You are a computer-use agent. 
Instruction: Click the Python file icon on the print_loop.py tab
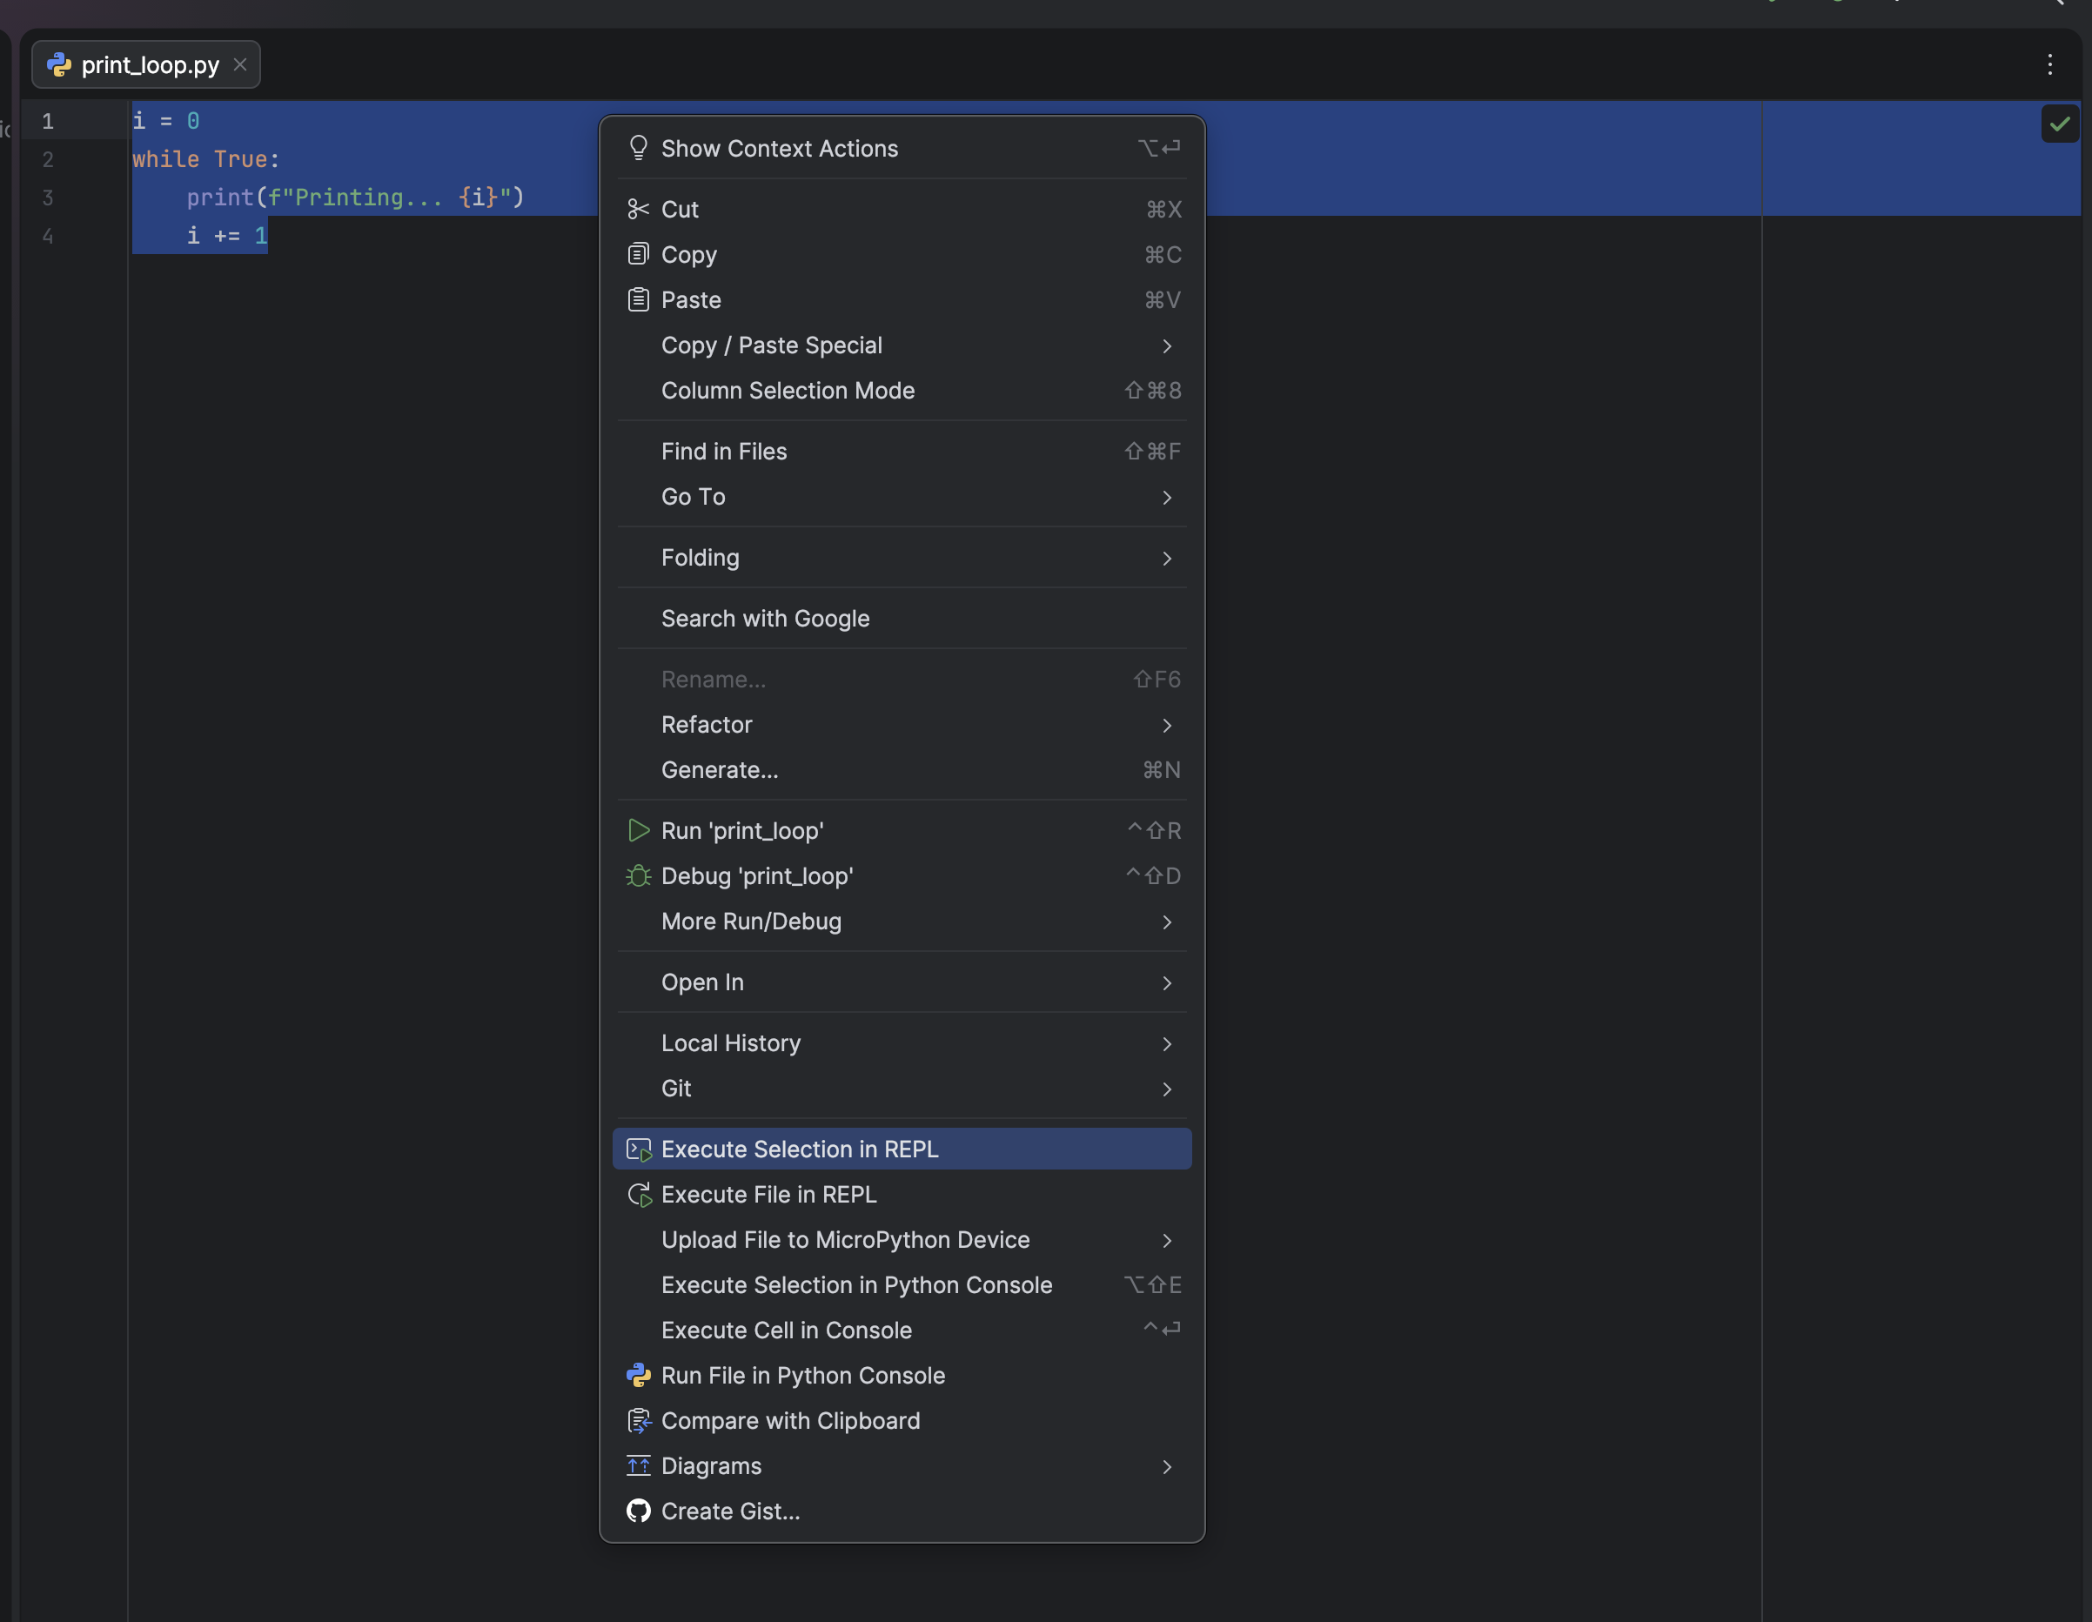[59, 64]
